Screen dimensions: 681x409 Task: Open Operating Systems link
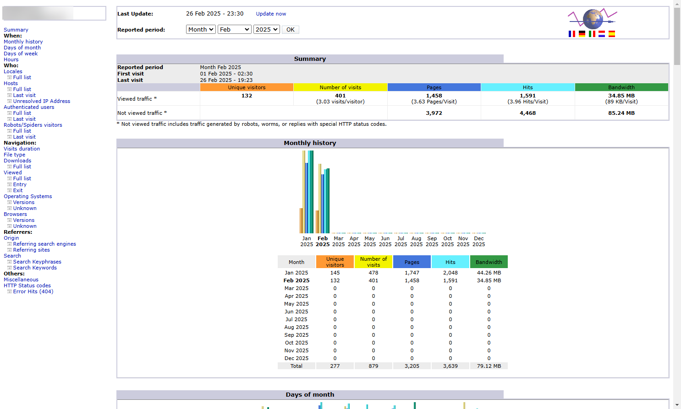pyautogui.click(x=28, y=196)
